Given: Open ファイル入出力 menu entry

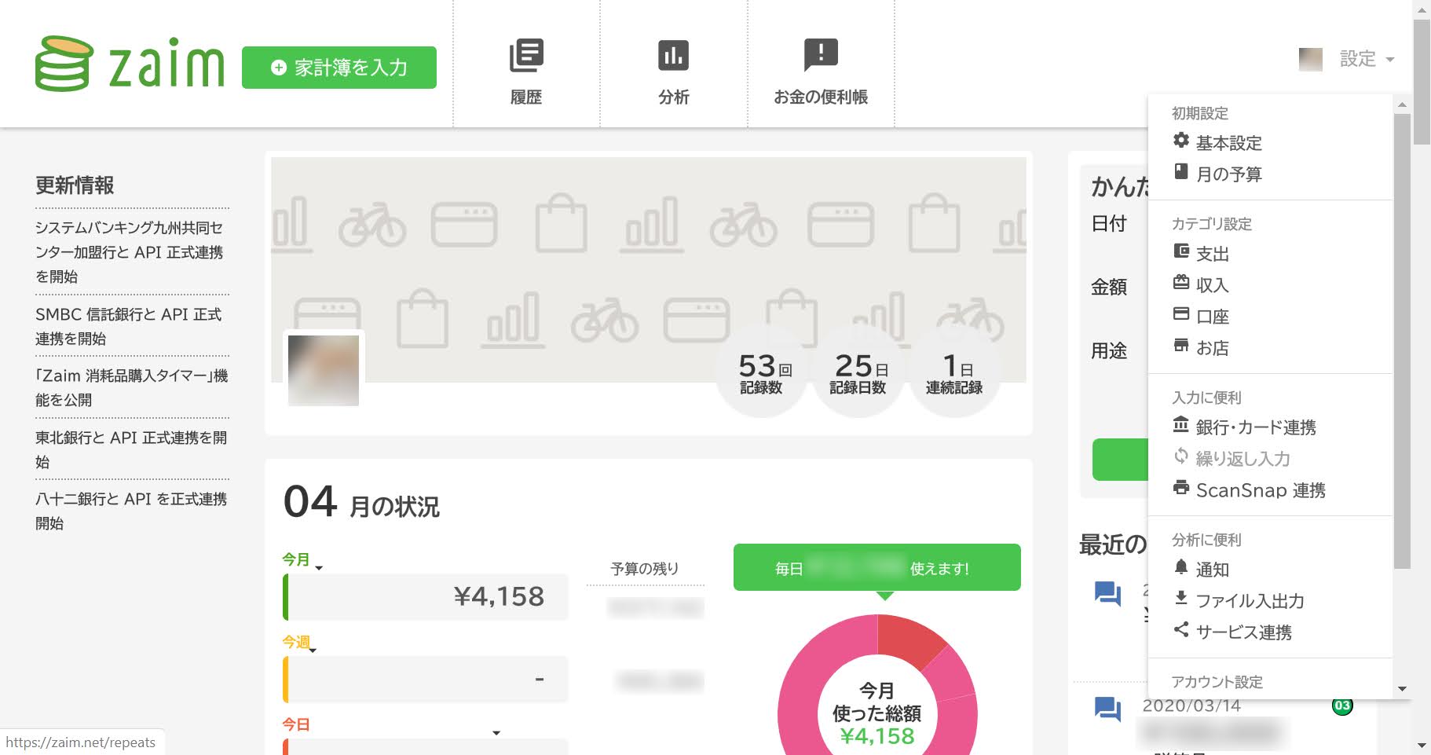Looking at the screenshot, I should (x=1250, y=601).
